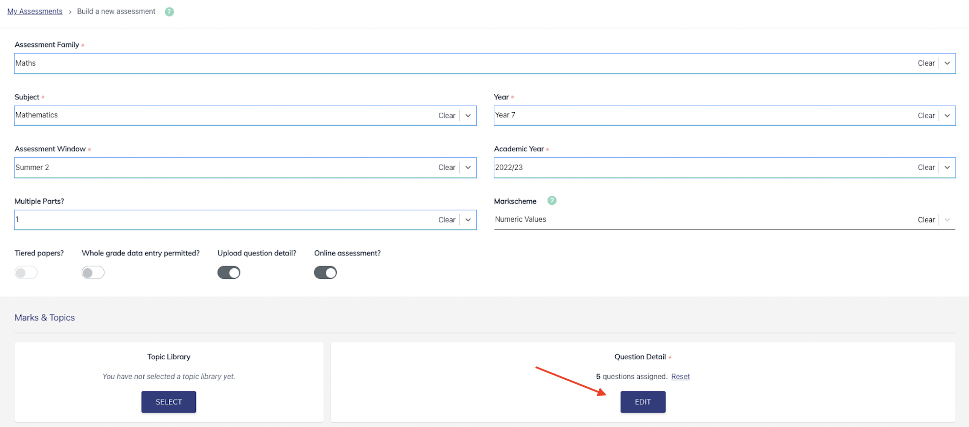Viewport: 969px width, 427px height.
Task: Expand the Assessment Family dropdown arrow
Action: pos(947,63)
